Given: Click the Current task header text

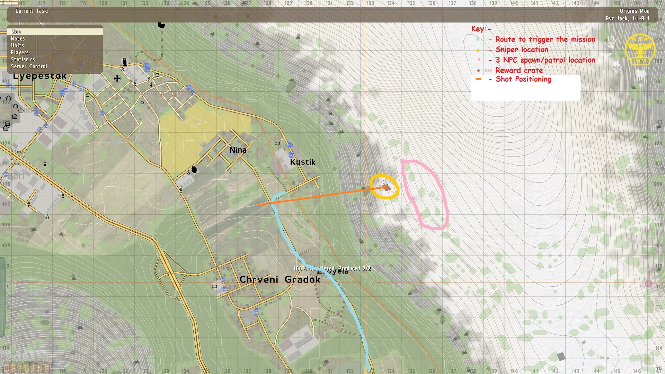Looking at the screenshot, I should point(32,11).
